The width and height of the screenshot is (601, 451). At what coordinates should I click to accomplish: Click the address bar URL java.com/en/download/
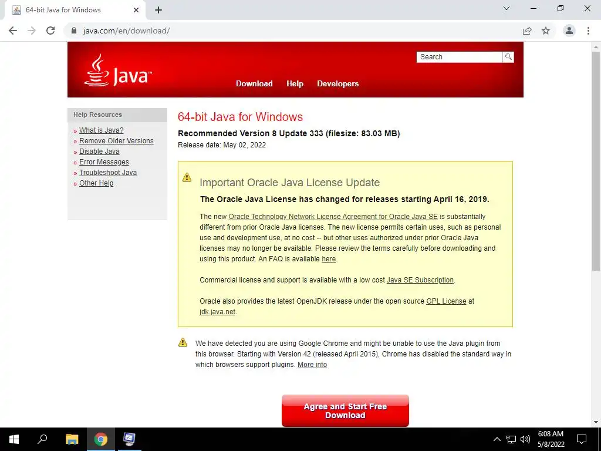click(127, 31)
